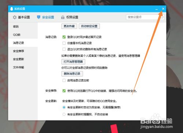Image resolution: width=183 pixels, height=133 pixels.
Task: Uncheck 使用QQ浏览器打开QQ中的链接 checkbox
Action: pyautogui.click(x=64, y=91)
